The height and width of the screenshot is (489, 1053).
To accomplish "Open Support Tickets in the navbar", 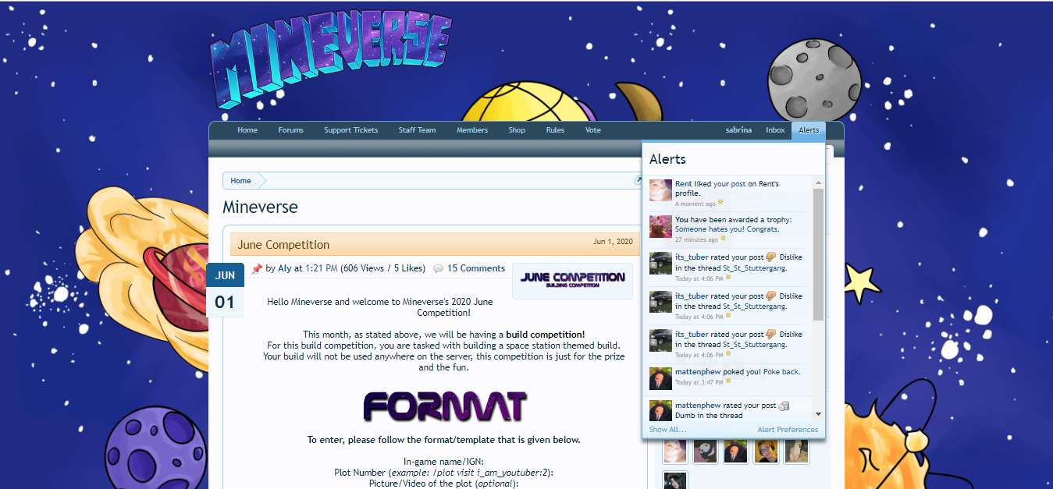I will (x=350, y=130).
